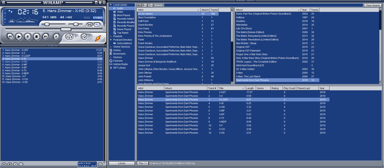Click the volume slider knob
This screenshot has width=384, height=168.
47,24
